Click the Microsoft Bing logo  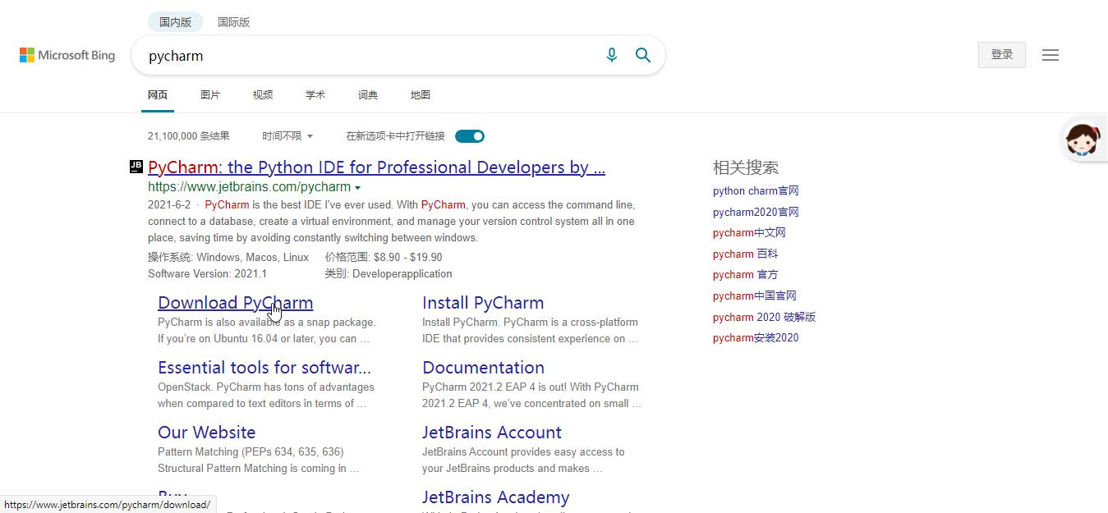pos(67,55)
